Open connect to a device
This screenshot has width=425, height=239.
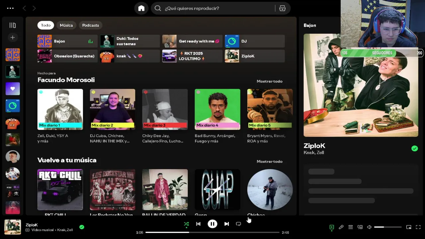(x=360, y=227)
